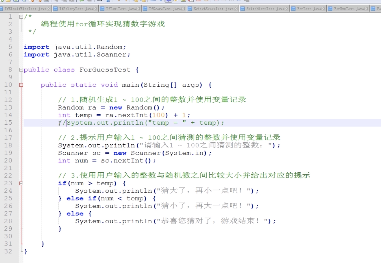
Task: Click the comment '// 2.提示用户输入1 ~ 100'
Action: coord(169,138)
